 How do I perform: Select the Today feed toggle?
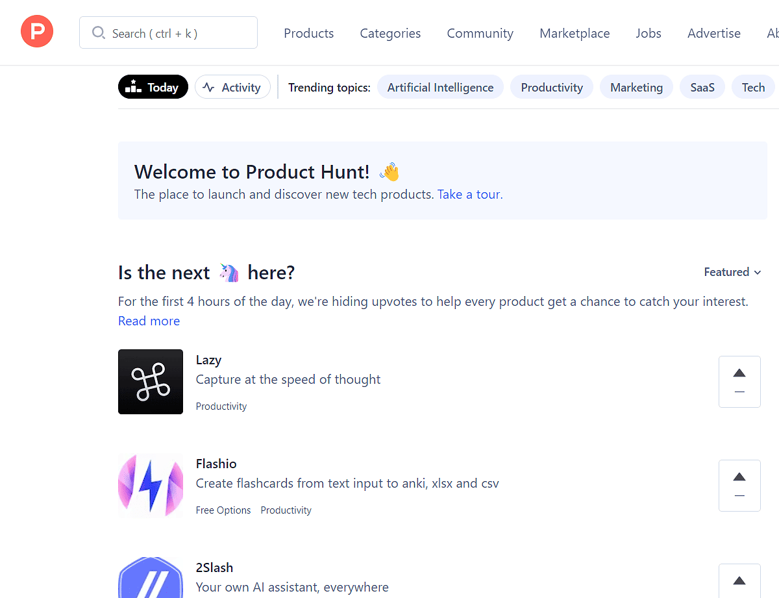(153, 86)
